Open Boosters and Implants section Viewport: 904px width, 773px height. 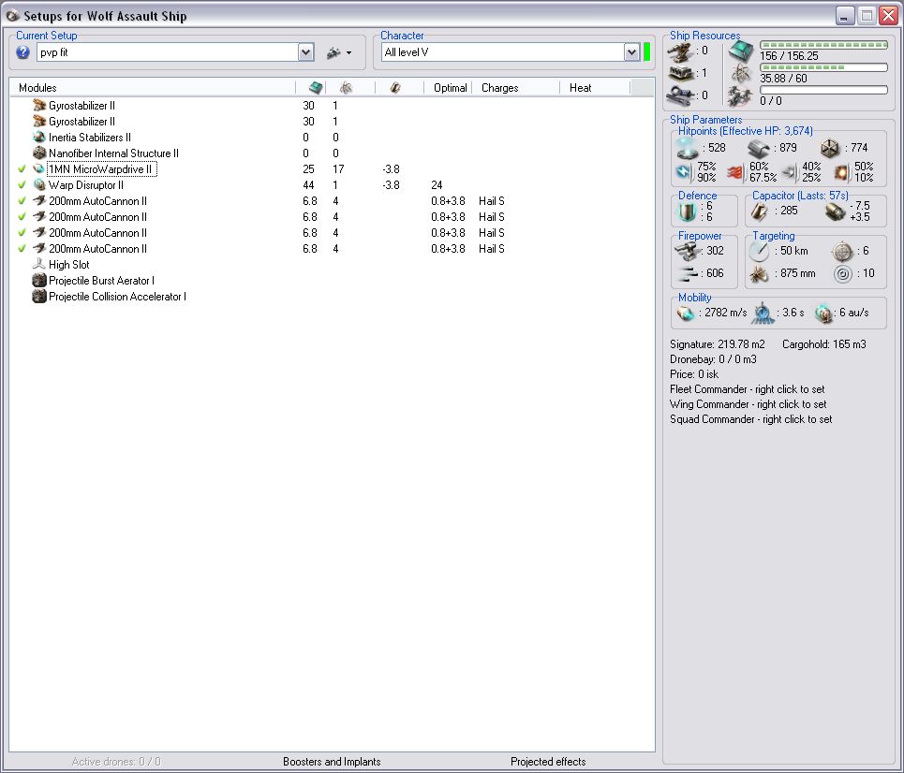click(x=332, y=762)
